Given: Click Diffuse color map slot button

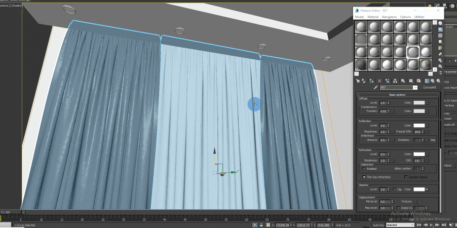Looking at the screenshot, I should pyautogui.click(x=427, y=103).
